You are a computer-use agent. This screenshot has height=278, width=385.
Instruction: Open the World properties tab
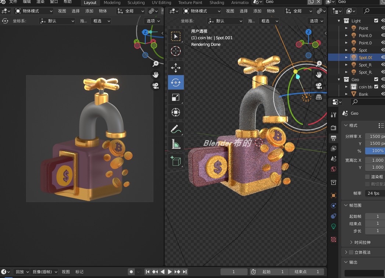334,169
